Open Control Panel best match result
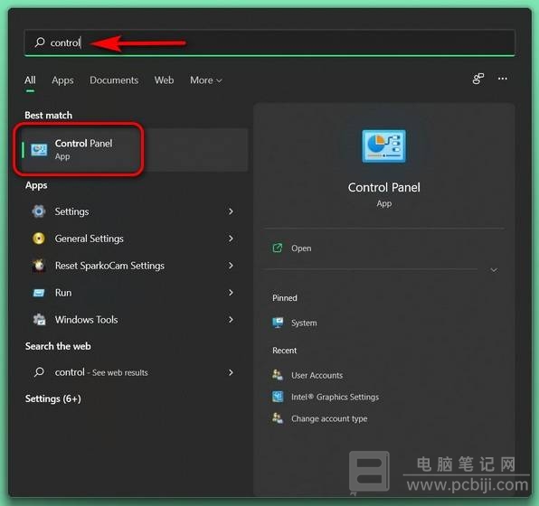Viewport: 539px width, 506px height. click(x=135, y=150)
